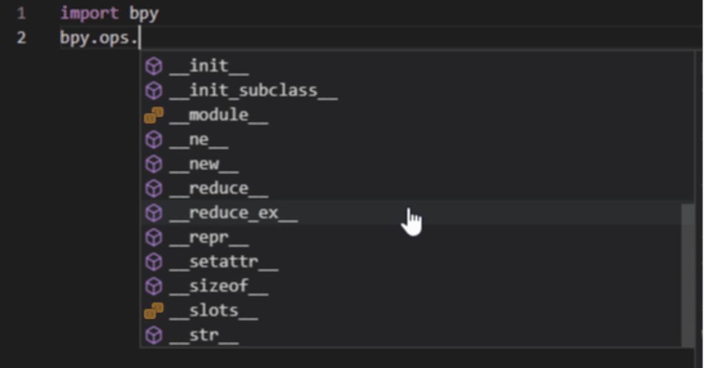Click line number 2 in the gutter
The image size is (704, 368).
tap(22, 36)
